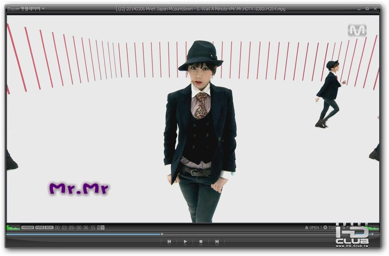Click the OPEN file button

312,228
